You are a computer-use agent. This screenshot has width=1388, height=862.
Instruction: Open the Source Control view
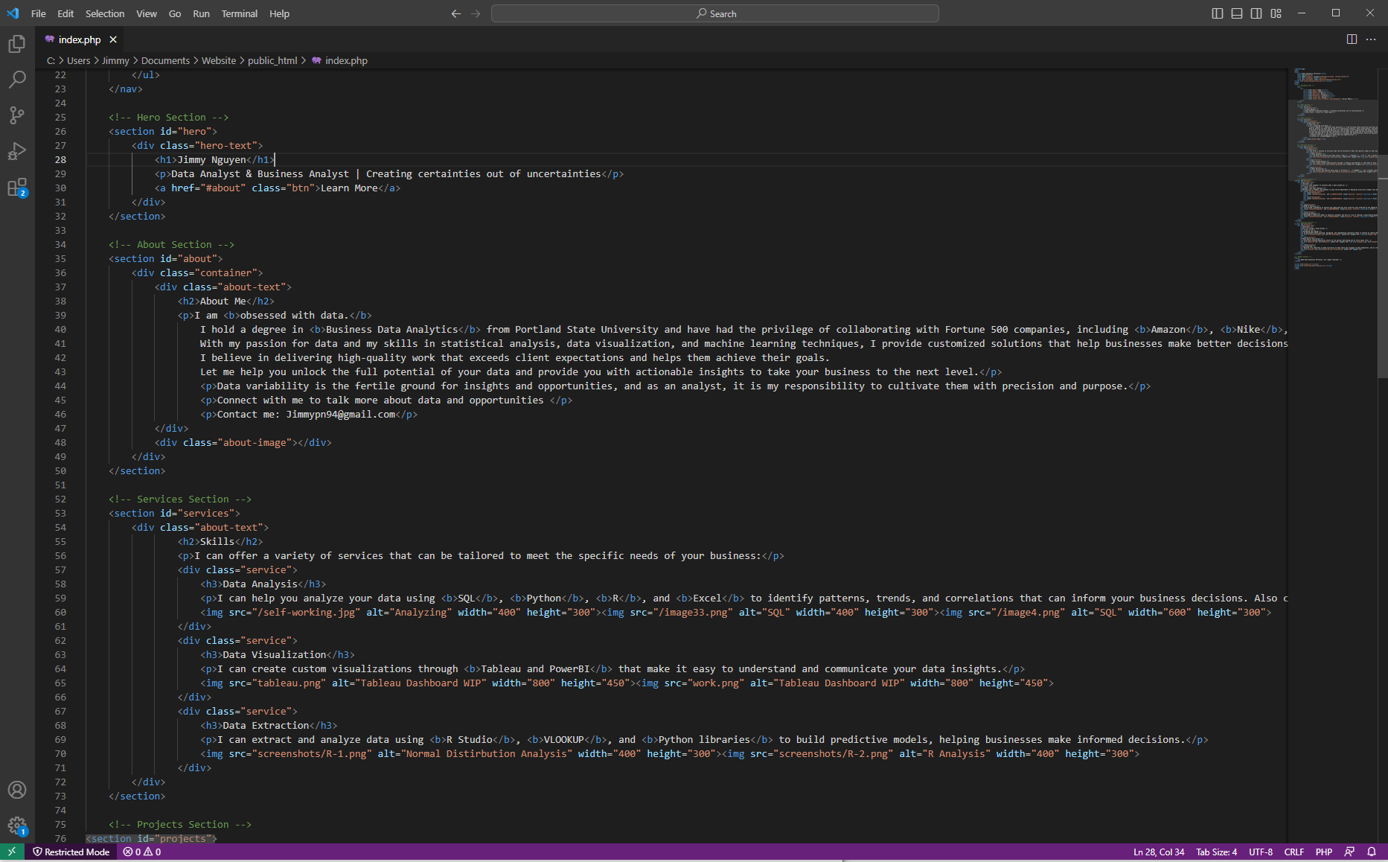(x=17, y=115)
